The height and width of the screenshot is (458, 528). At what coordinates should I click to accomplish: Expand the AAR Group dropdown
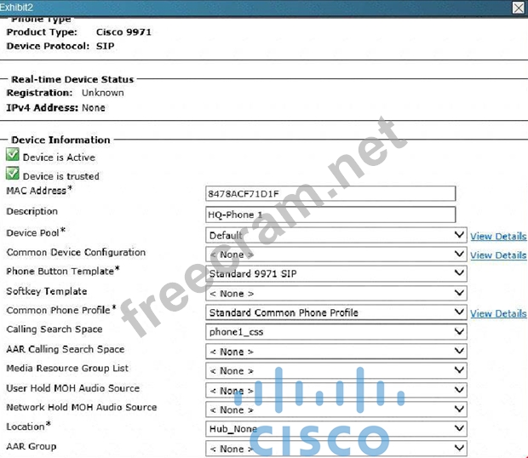tap(336, 449)
